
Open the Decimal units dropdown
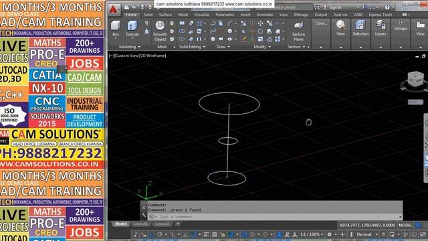367,234
